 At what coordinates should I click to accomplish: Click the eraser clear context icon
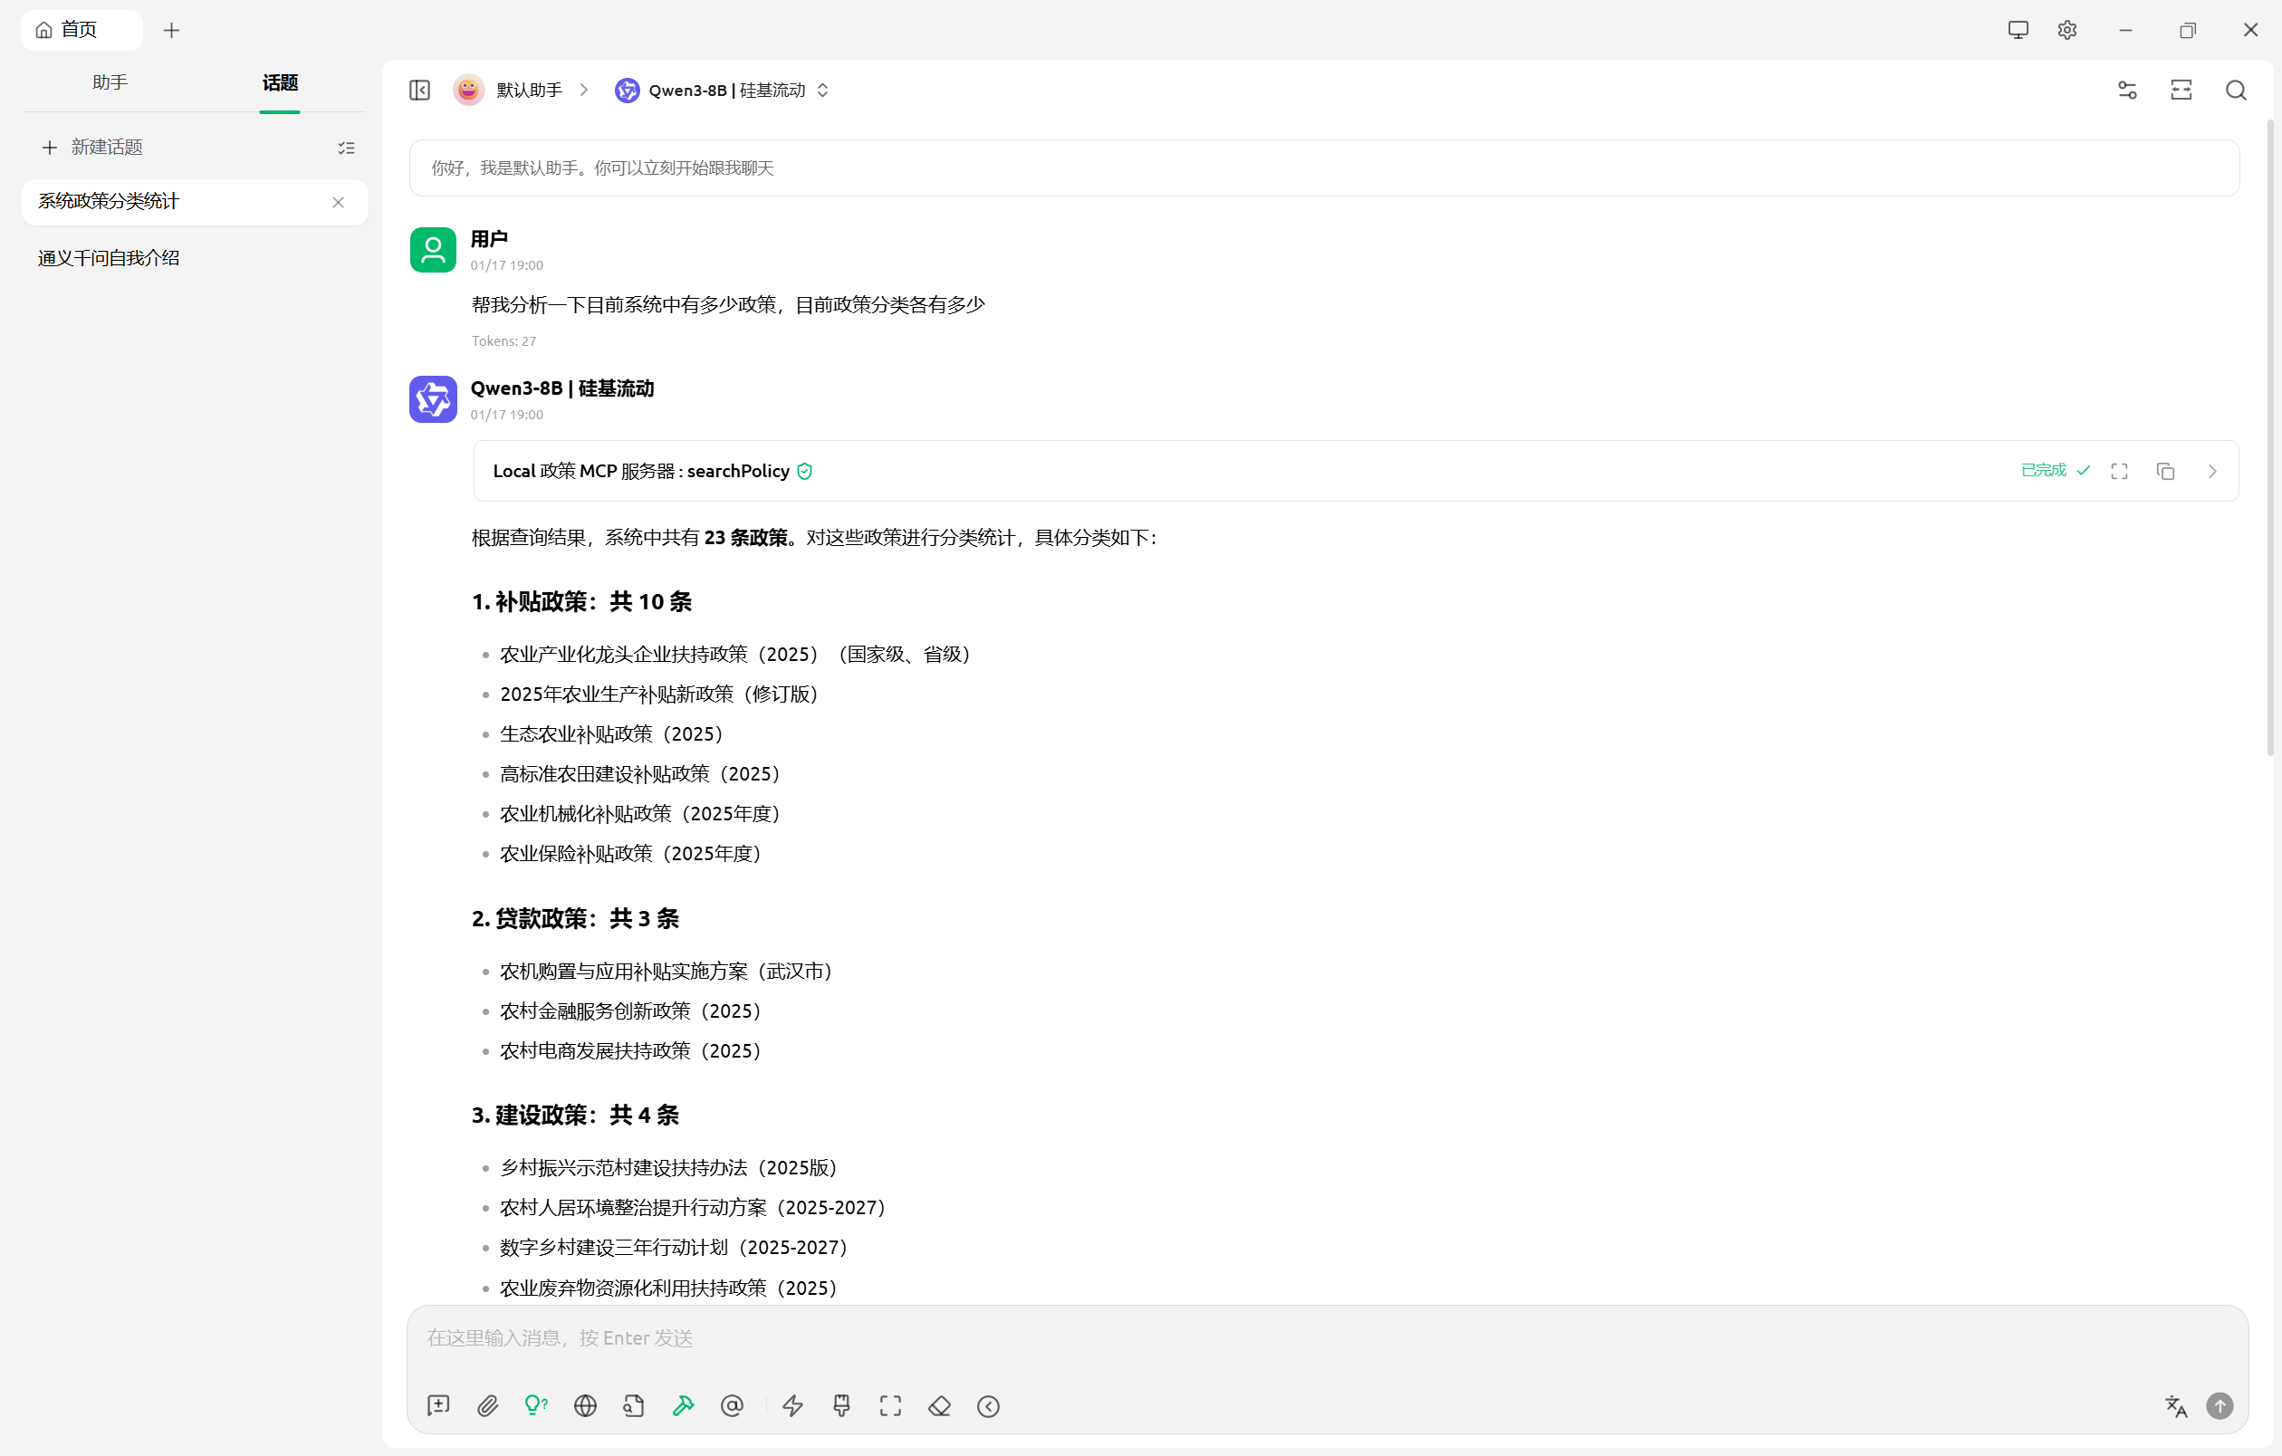(939, 1406)
